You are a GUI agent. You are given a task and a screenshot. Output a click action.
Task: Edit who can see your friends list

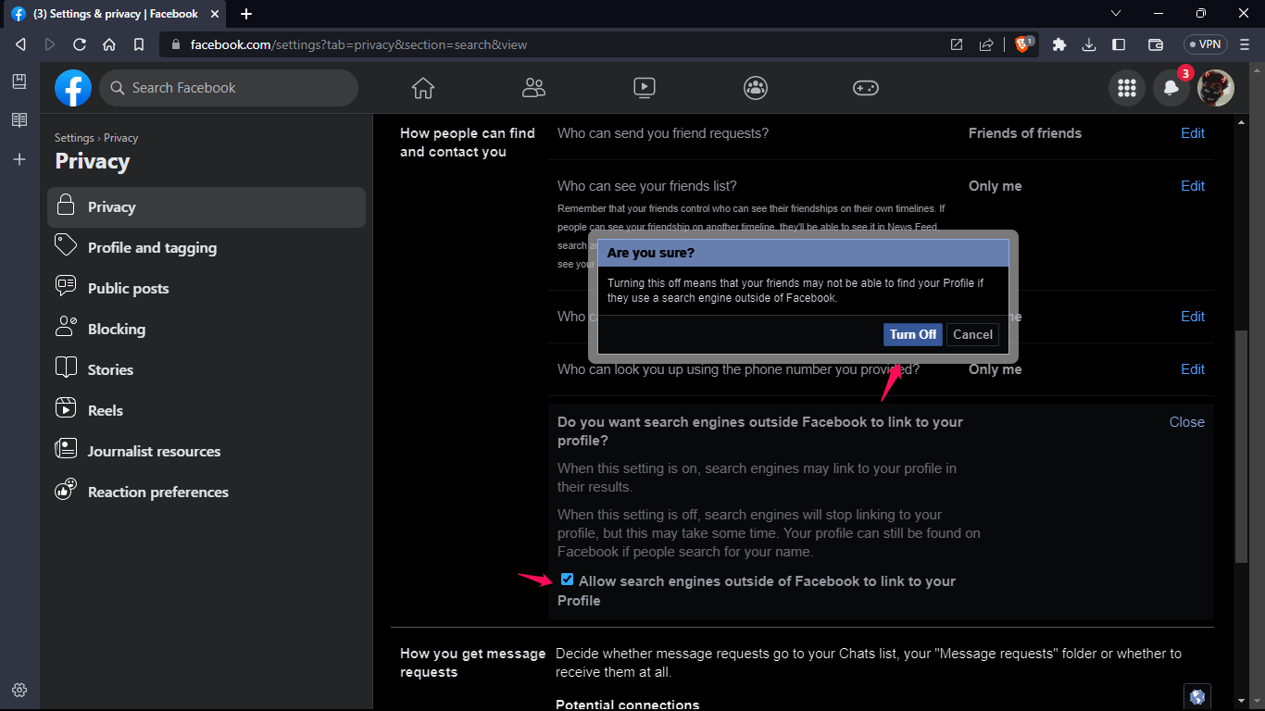(1193, 186)
